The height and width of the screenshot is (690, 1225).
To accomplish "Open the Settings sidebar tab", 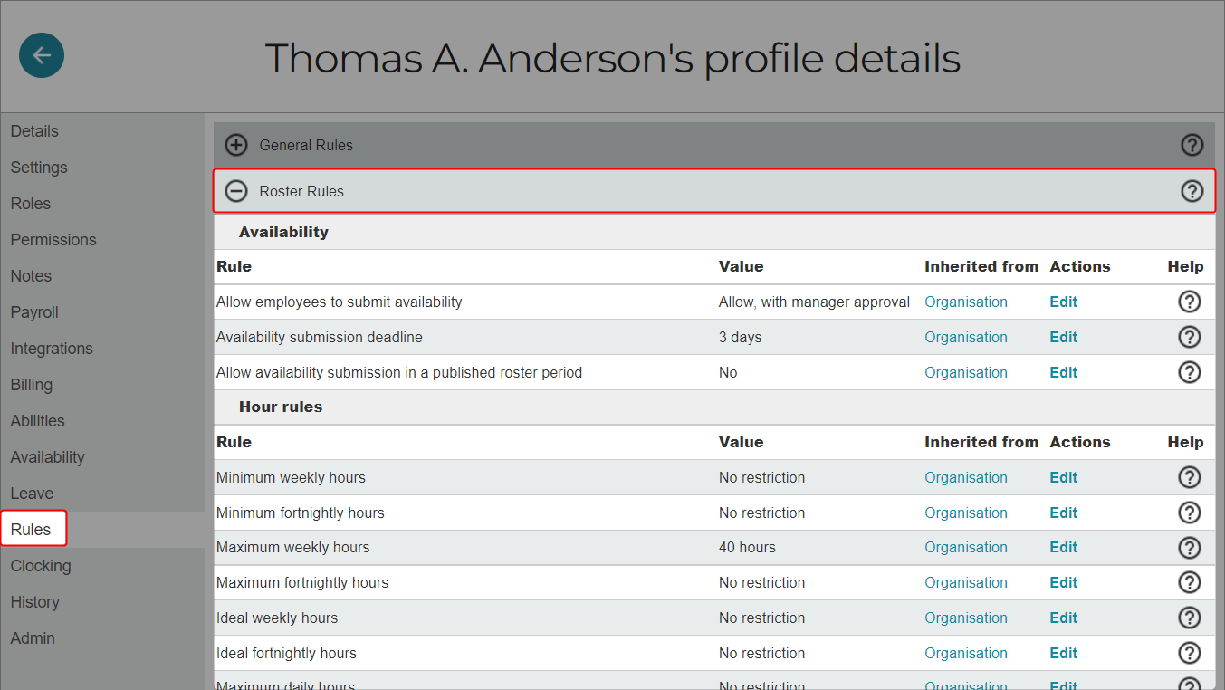I will tap(39, 168).
